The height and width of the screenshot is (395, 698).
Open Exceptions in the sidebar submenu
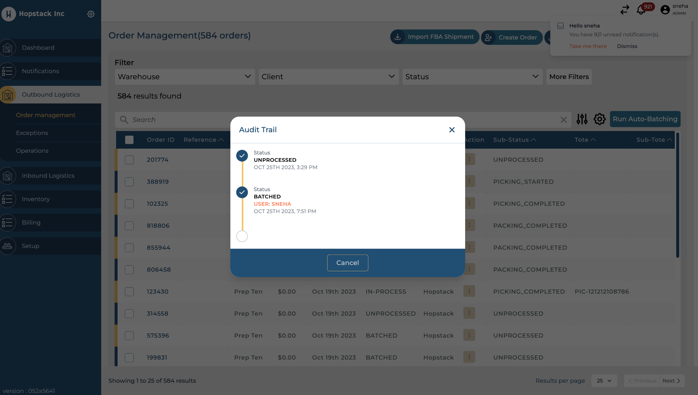[x=32, y=133]
